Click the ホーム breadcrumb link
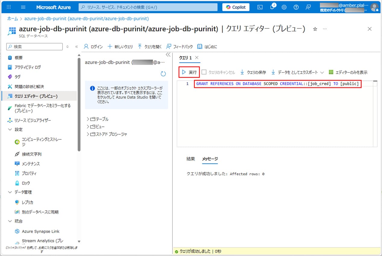 [13, 18]
